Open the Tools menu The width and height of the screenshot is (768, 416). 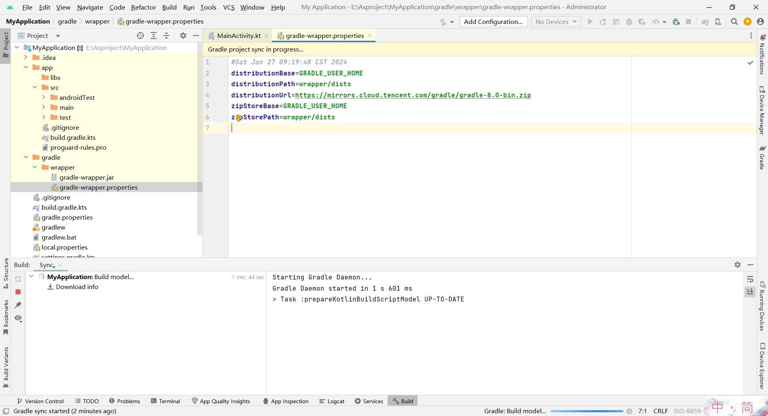[208, 7]
